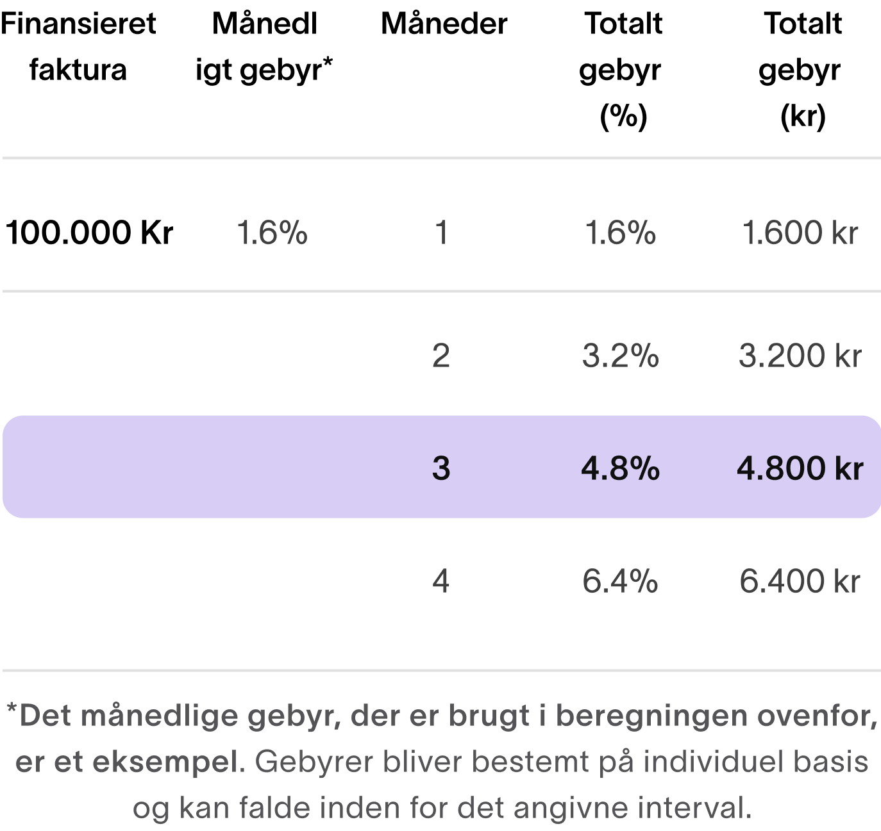Select the 6.4% percentage value
881x831 pixels.
620,582
